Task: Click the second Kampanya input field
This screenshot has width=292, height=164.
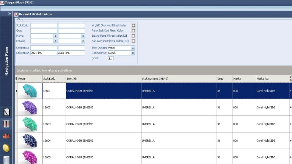Action: pos(71,47)
